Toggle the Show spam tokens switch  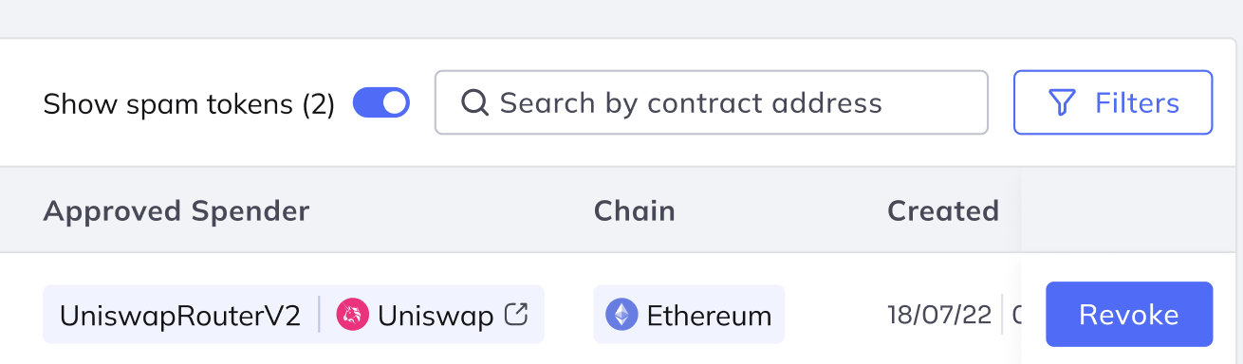click(x=381, y=102)
